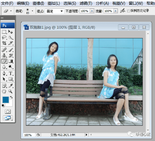
Task: Select the Rectangular Marquee tool
Action: pyautogui.click(x=4, y=32)
